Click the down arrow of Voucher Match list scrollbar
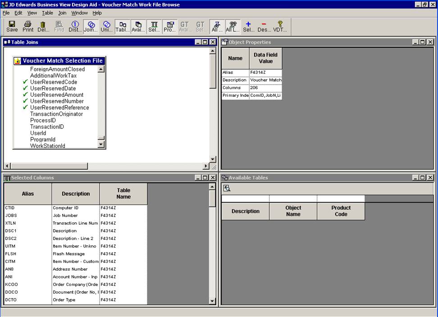 101,144
